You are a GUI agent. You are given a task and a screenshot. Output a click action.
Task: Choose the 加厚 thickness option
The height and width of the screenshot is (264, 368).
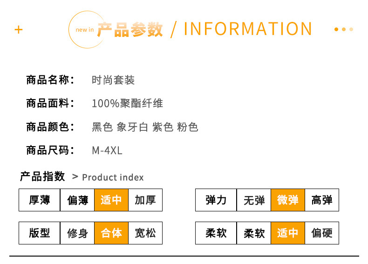coord(145,200)
